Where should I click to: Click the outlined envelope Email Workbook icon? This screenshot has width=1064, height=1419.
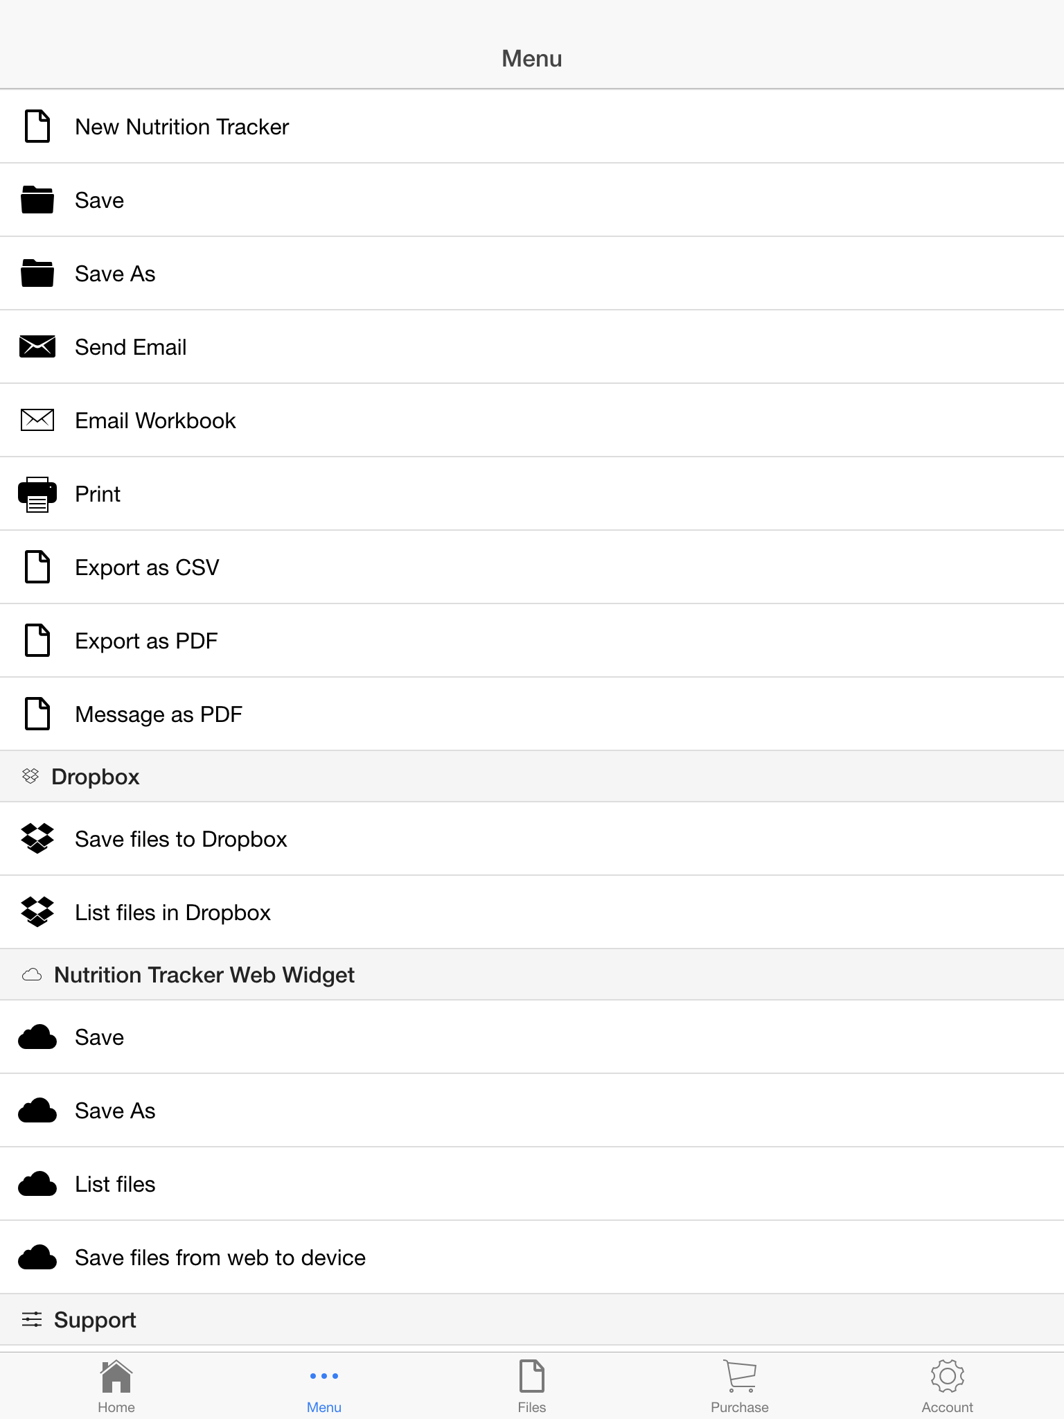pyautogui.click(x=37, y=420)
